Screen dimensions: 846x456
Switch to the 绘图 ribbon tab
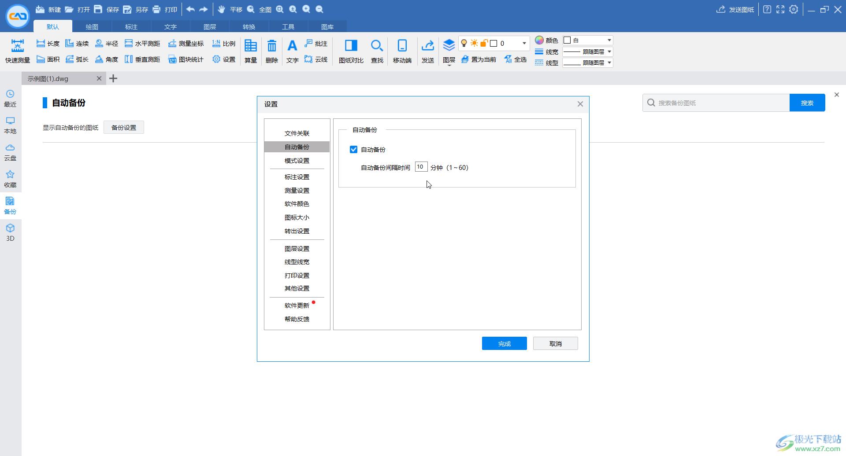click(92, 27)
